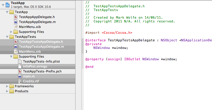The width and height of the screenshot is (212, 110).
Task: Click the header icon of TestAppAppDelegate.h
Action: tap(16, 17)
